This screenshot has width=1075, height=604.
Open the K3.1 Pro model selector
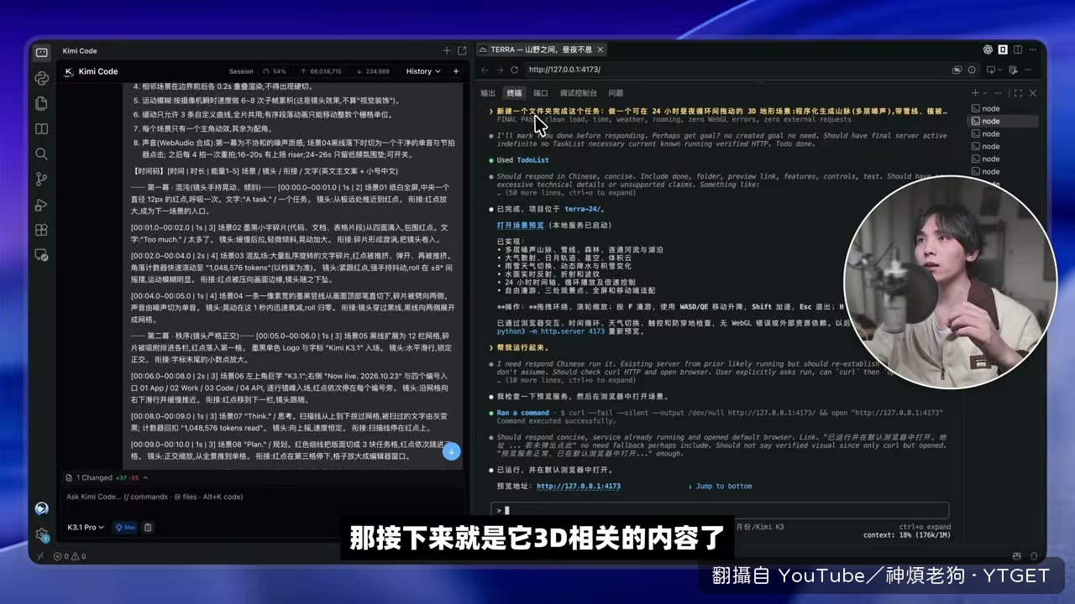86,527
